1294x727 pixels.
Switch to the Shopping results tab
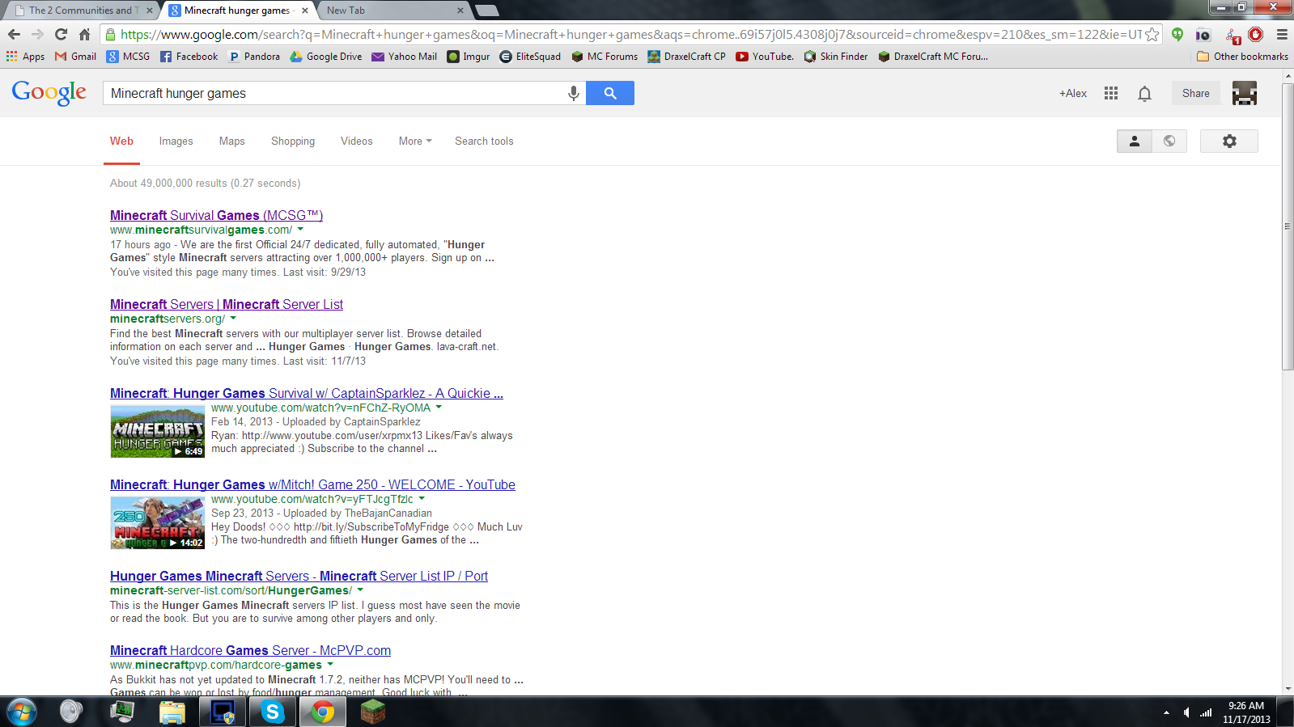293,141
